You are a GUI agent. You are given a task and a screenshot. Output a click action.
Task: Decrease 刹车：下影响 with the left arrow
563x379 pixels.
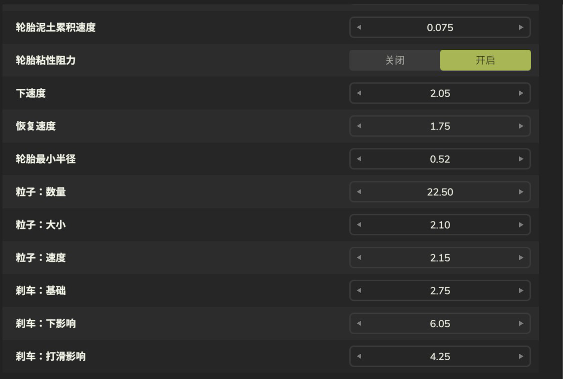[x=359, y=324]
